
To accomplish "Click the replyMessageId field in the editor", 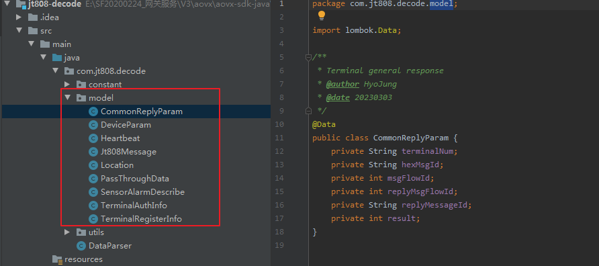I will pyautogui.click(x=434, y=205).
